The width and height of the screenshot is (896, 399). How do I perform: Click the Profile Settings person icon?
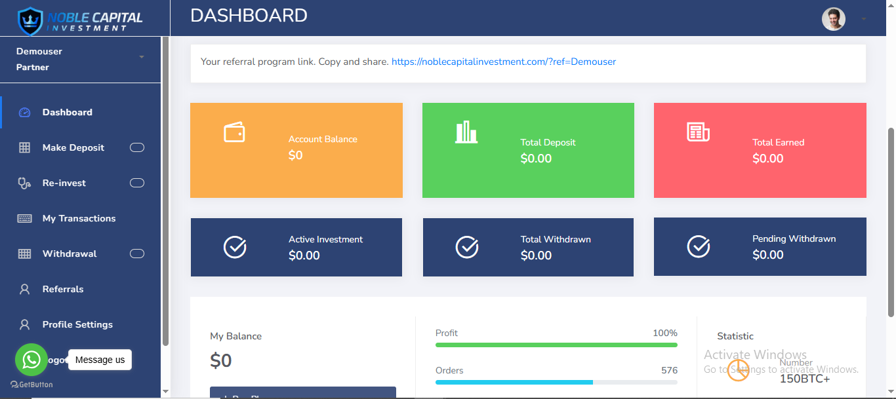click(24, 325)
